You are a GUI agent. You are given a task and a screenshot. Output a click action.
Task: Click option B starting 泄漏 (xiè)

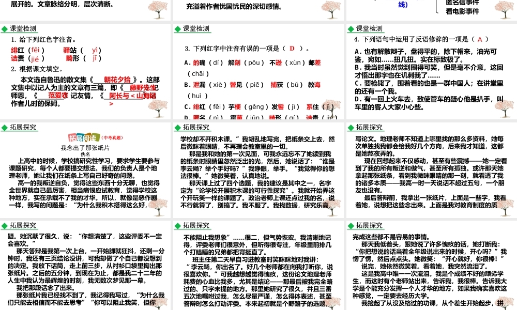click(x=253, y=90)
